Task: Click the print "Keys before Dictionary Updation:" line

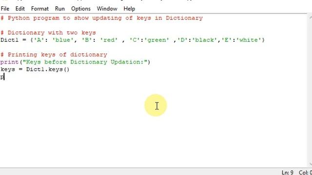Action: tap(75, 62)
